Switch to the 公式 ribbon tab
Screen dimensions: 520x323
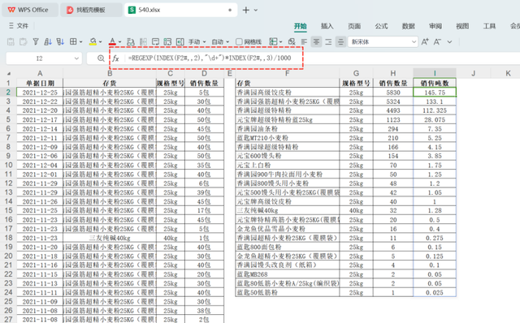[x=381, y=26]
